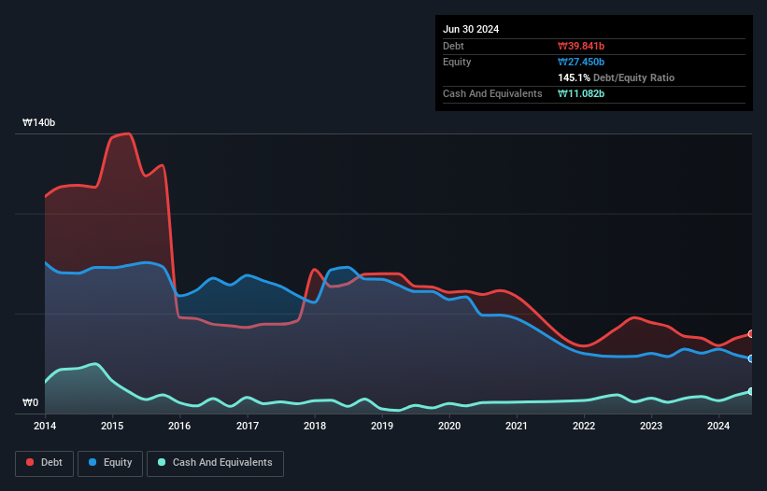Click the teal Cash endpoint marker

point(751,392)
